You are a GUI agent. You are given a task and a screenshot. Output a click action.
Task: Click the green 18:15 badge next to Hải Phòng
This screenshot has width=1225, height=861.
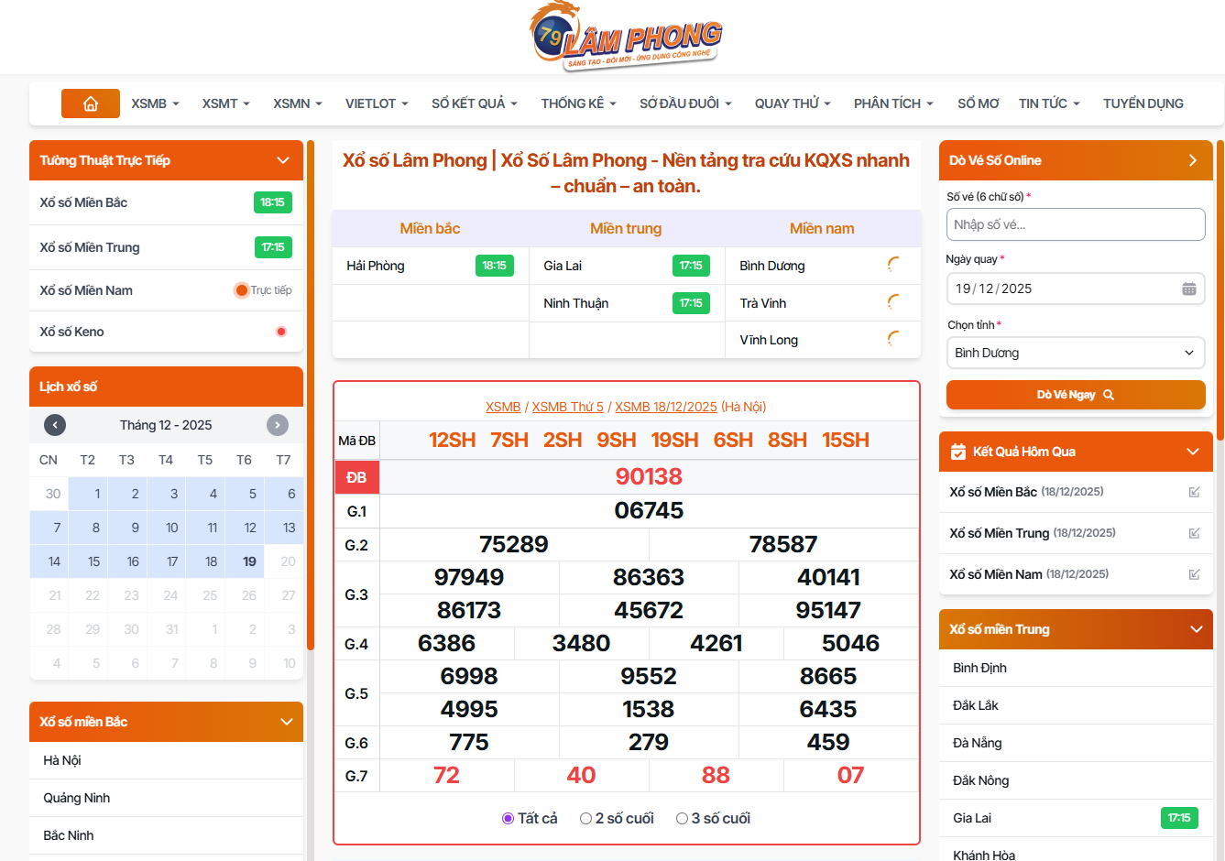tap(495, 265)
